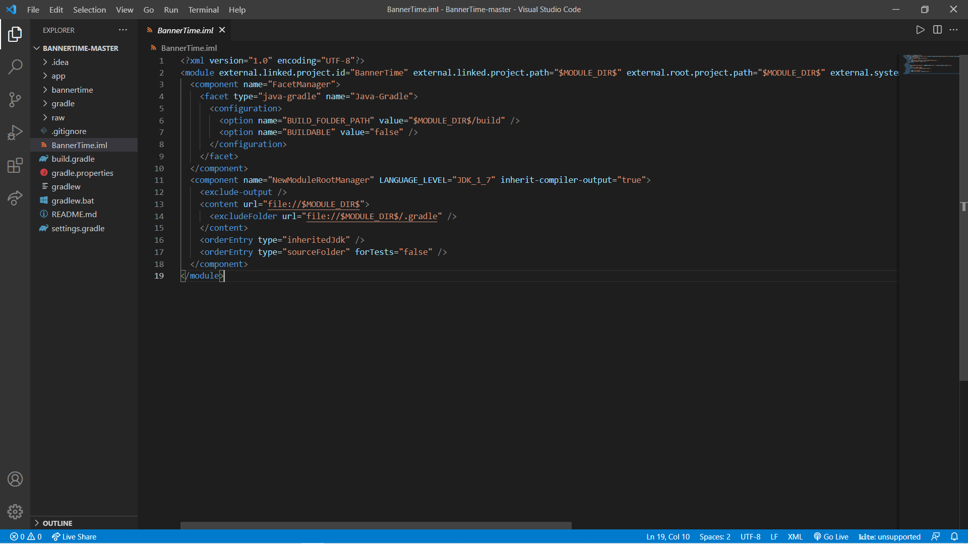Expand the app folder
Viewport: 968px width, 544px height.
point(58,76)
